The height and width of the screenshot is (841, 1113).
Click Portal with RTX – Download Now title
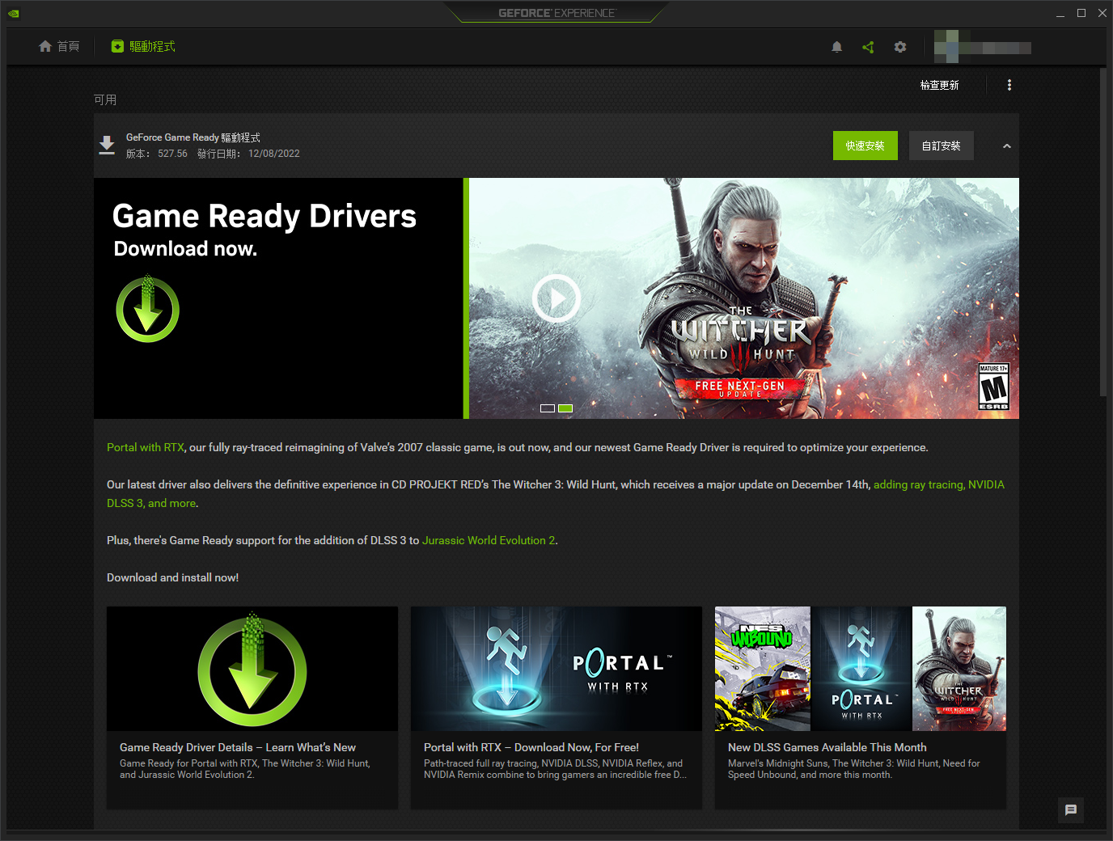point(531,747)
